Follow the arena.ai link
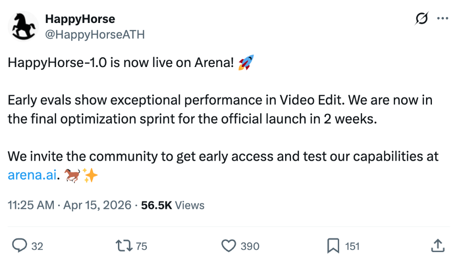Viewport: 459px width, 258px height. pyautogui.click(x=32, y=176)
